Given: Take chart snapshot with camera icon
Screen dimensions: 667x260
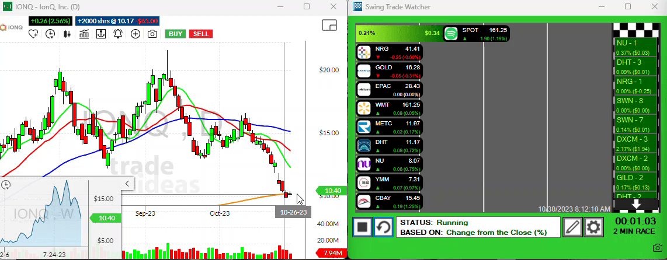Looking at the screenshot, I should tap(152, 34).
